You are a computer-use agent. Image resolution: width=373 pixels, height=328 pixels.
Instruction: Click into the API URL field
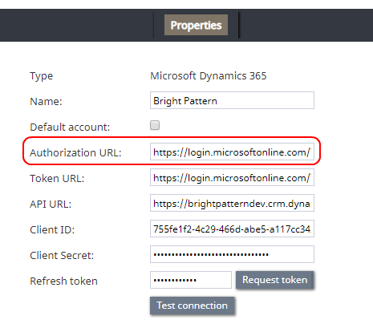pos(232,203)
